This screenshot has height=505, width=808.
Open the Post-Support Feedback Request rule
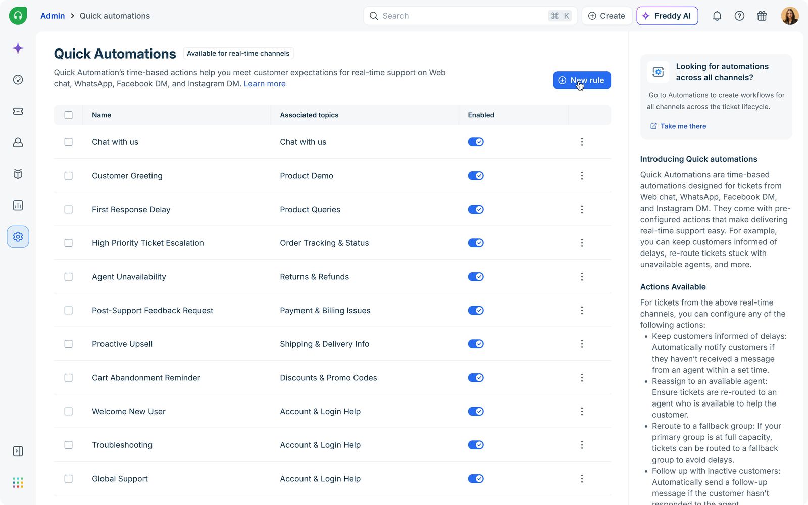153,311
